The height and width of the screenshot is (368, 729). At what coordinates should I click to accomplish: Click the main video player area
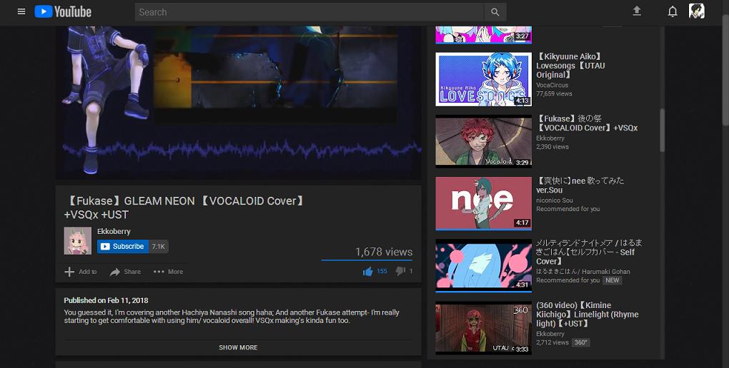tap(239, 102)
